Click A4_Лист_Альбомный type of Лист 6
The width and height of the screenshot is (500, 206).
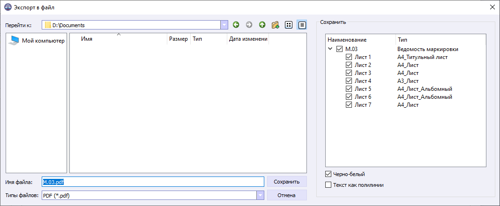425,97
